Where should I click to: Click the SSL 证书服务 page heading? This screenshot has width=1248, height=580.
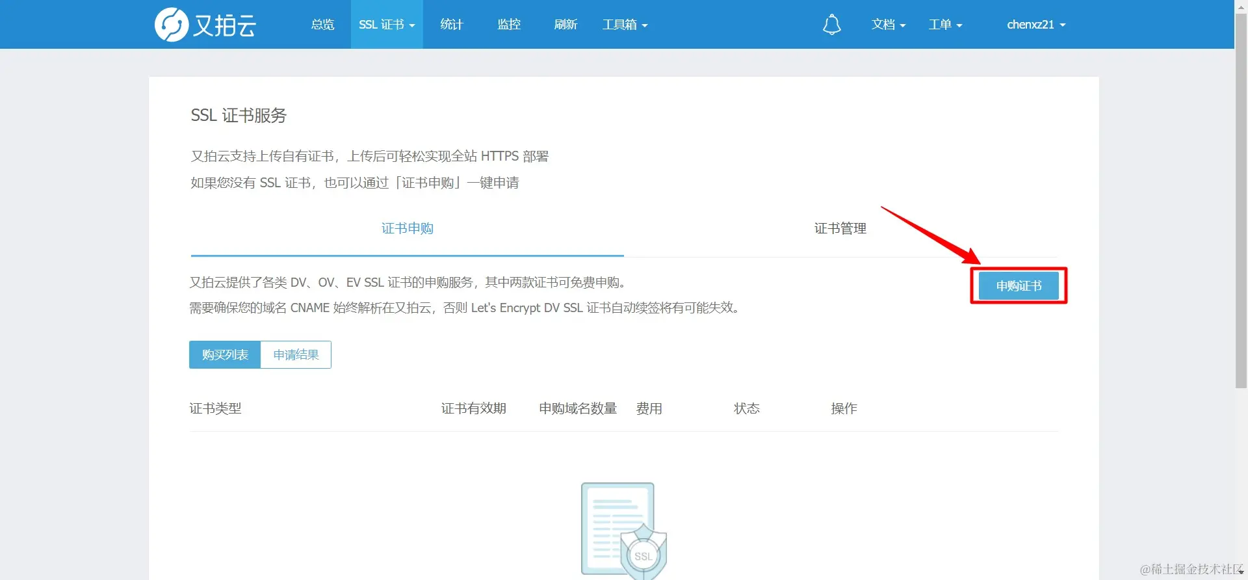point(239,116)
